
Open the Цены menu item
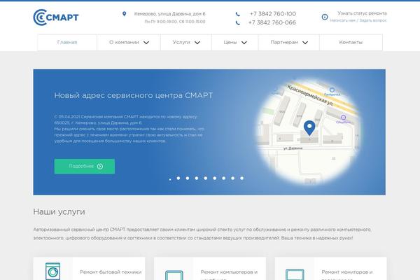(x=235, y=42)
